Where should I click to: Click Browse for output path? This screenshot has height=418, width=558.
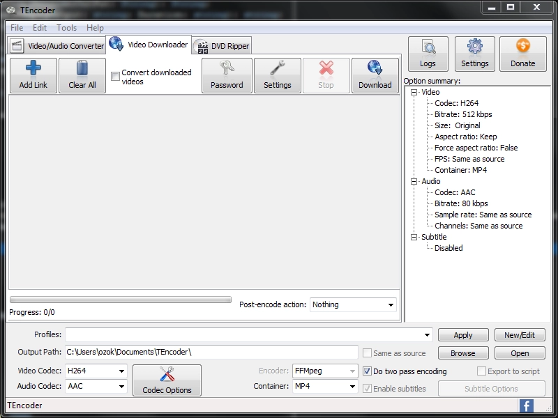[463, 353]
